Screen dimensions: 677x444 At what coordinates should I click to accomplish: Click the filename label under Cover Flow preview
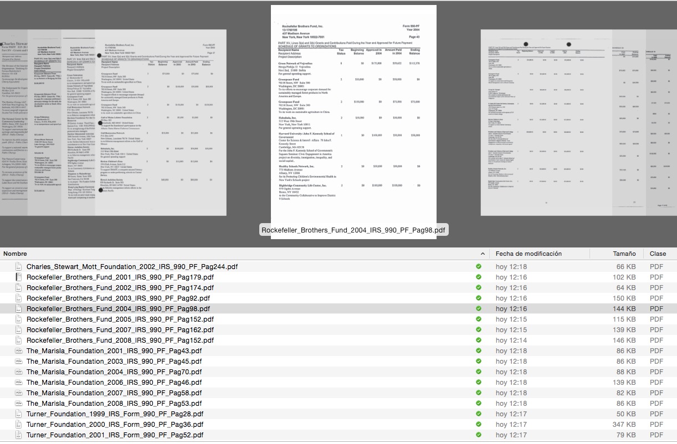[353, 230]
